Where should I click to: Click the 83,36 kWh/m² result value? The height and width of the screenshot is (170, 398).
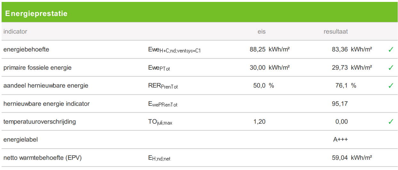coord(352,50)
